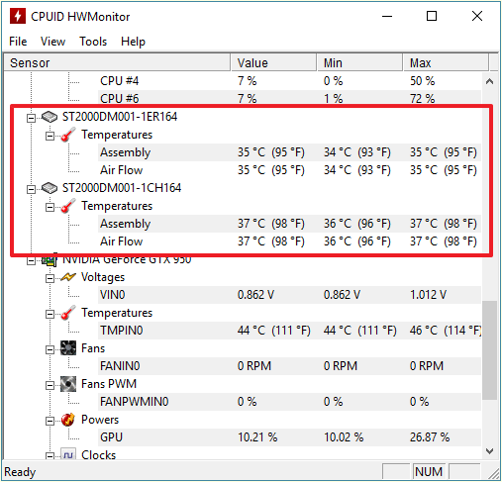This screenshot has height=482, width=502.
Task: Collapse the ST2000DM001-1CH164 drive node
Action: (x=31, y=189)
